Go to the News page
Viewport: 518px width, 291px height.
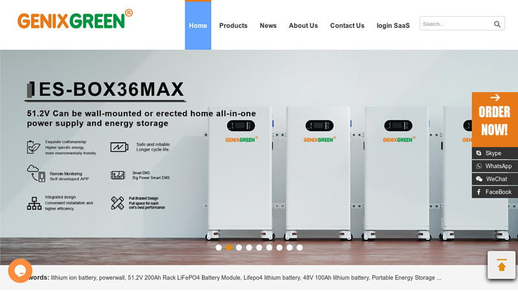point(268,25)
